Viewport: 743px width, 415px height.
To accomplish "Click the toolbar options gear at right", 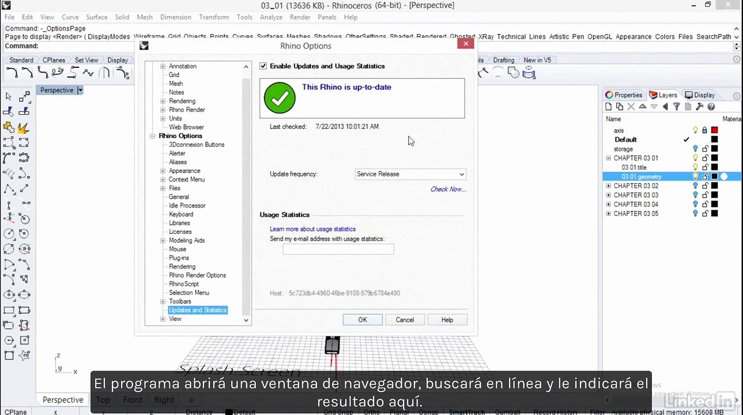I will pyautogui.click(x=737, y=60).
